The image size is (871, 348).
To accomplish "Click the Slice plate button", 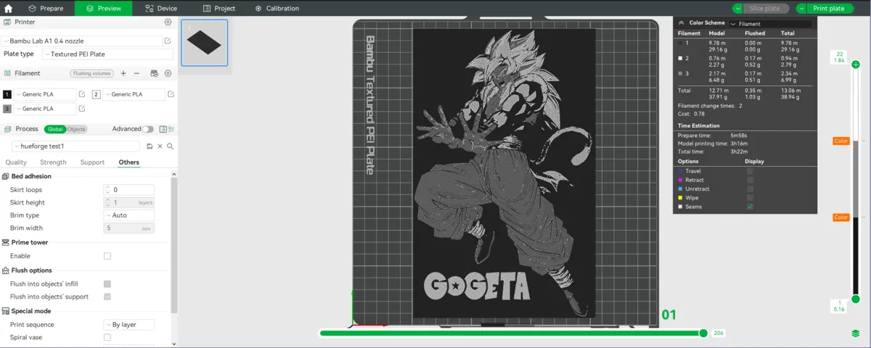I will point(765,9).
